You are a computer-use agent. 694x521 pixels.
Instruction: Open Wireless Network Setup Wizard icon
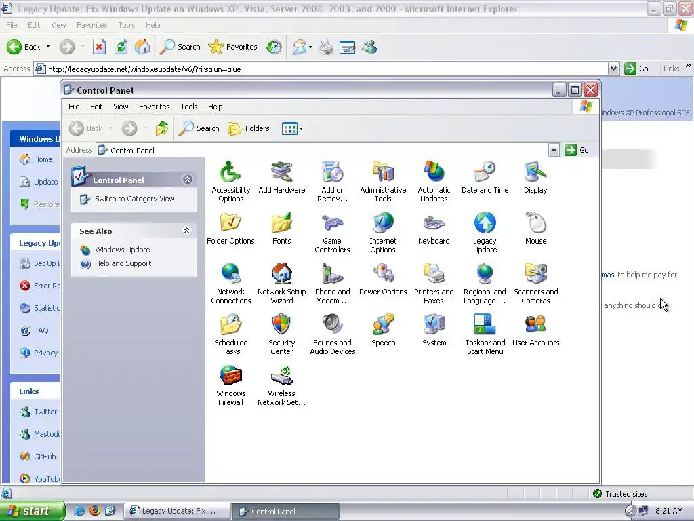click(x=281, y=385)
